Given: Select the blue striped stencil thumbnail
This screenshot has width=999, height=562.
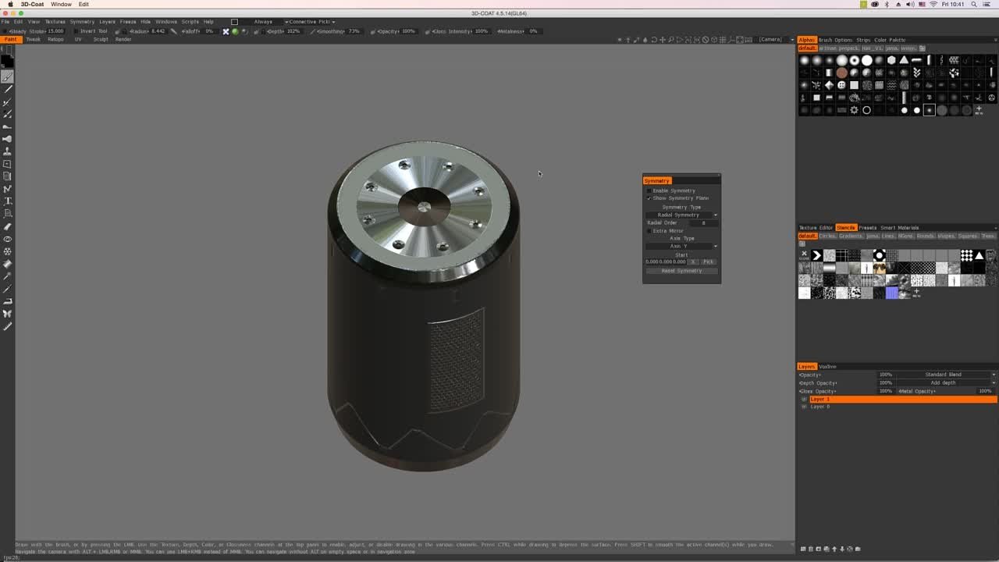Looking at the screenshot, I should (891, 293).
